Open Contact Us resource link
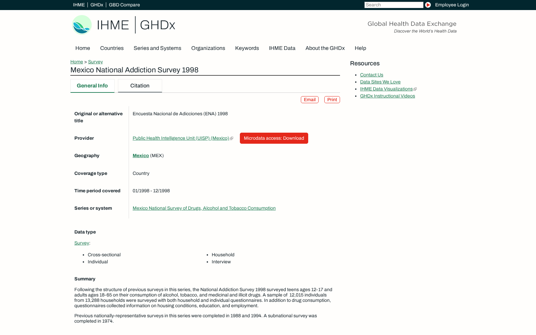536x335 pixels. (372, 75)
